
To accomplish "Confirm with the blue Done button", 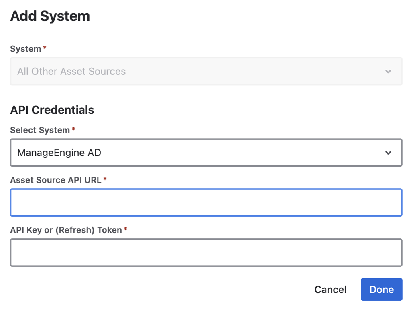I will (x=381, y=290).
